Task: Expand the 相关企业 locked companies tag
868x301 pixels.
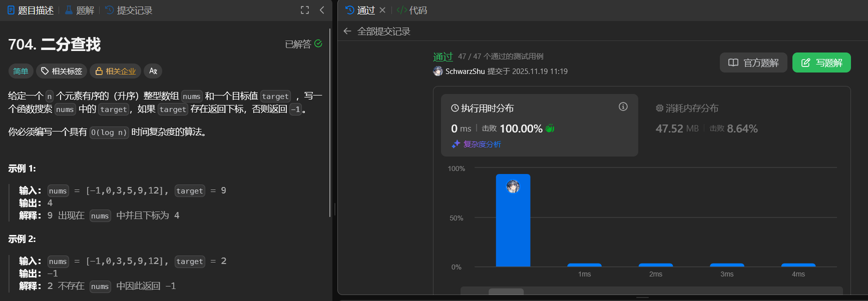Action: [116, 71]
